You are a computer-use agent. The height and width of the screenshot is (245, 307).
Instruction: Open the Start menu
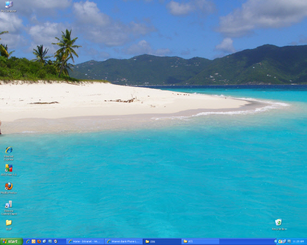pyautogui.click(x=11, y=242)
